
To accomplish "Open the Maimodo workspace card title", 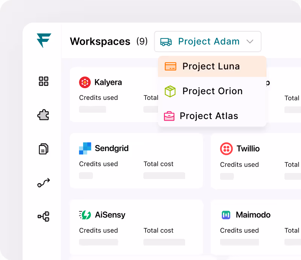I will tap(253, 215).
